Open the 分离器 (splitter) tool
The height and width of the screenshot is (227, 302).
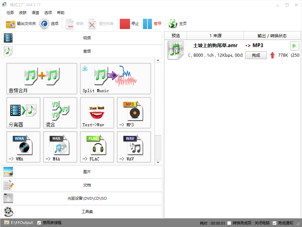coord(23,113)
